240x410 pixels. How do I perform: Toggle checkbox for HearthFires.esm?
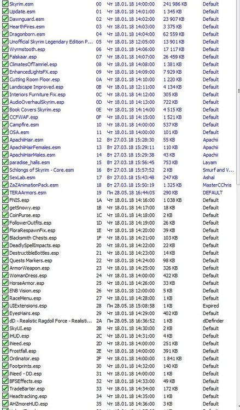(5, 27)
